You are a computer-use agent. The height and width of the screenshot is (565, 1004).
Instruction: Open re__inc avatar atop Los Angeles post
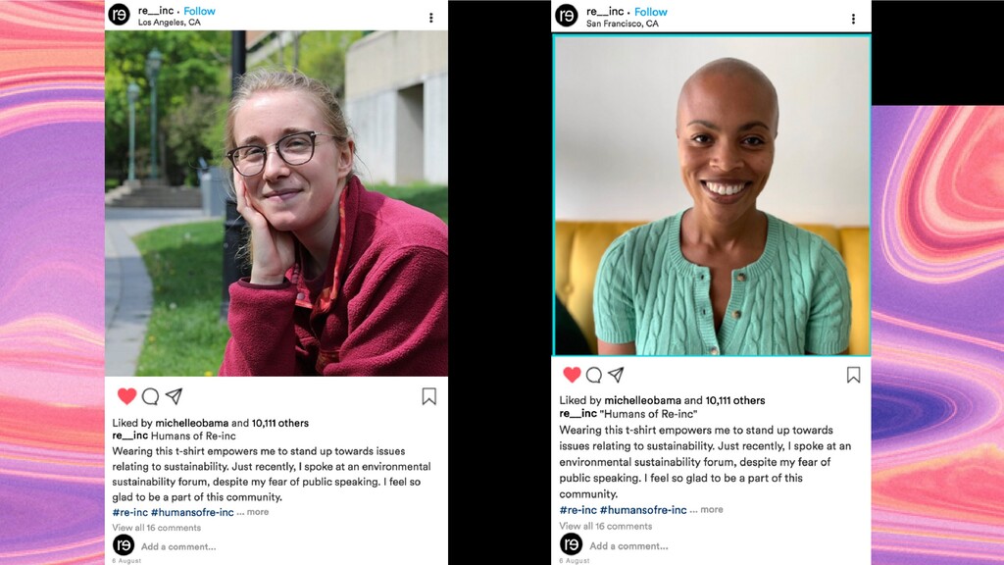tap(119, 14)
